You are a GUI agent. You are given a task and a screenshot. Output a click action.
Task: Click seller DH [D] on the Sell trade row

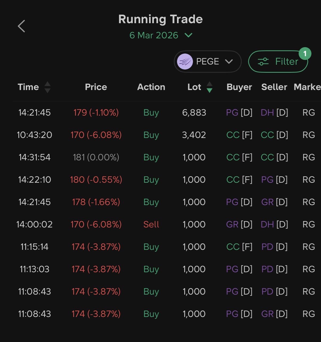point(274,225)
